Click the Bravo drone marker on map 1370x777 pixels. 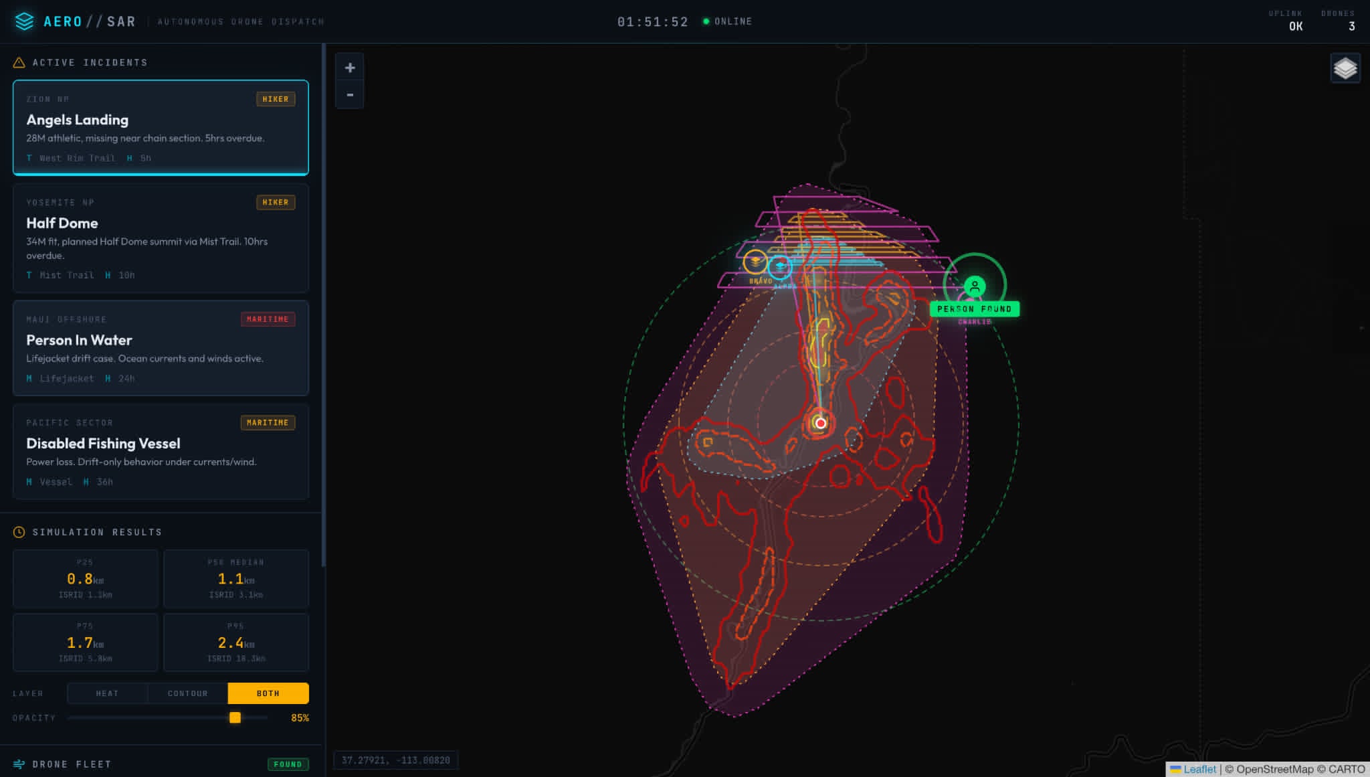click(x=755, y=262)
